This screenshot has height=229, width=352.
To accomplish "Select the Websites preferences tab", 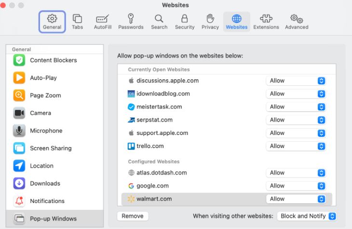I will 237,22.
